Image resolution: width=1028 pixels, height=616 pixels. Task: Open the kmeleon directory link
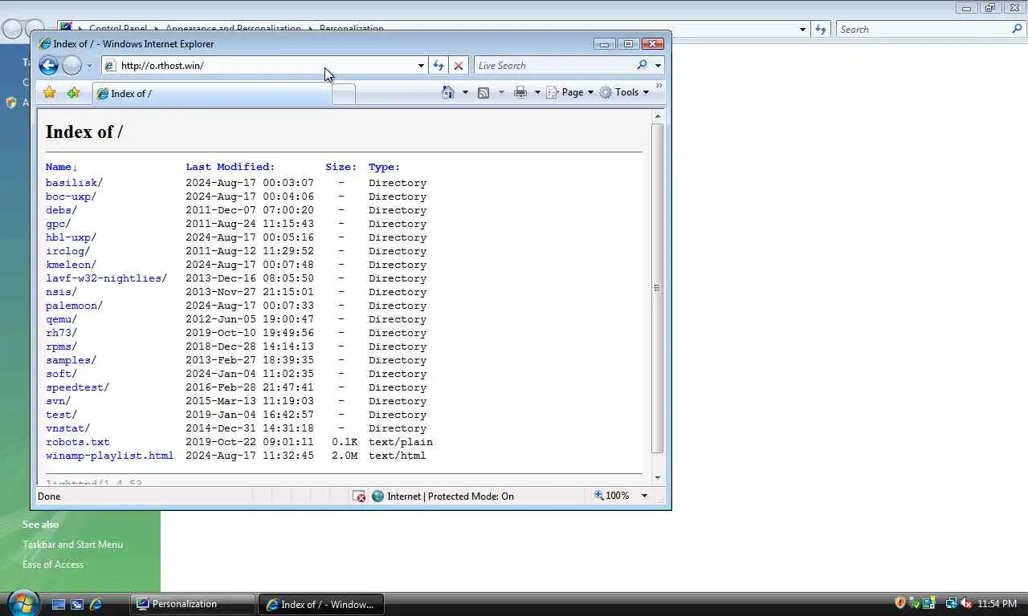[x=68, y=265]
